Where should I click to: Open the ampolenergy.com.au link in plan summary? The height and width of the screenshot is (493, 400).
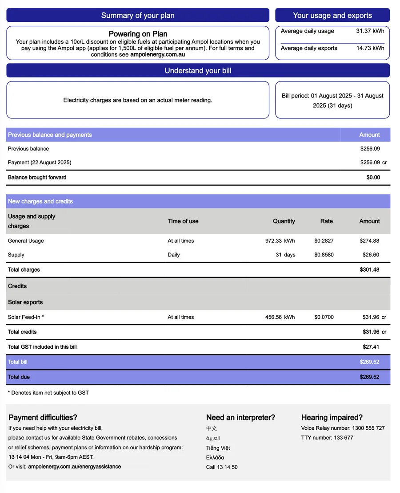point(157,55)
